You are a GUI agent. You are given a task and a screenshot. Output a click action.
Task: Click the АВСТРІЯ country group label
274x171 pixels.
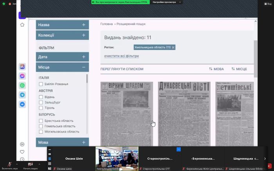[46, 91]
